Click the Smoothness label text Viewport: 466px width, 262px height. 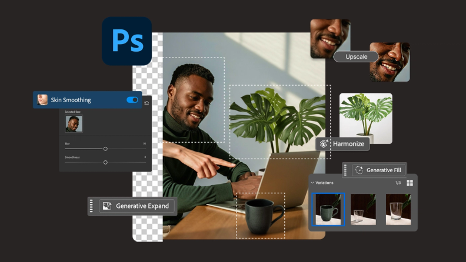tap(72, 157)
